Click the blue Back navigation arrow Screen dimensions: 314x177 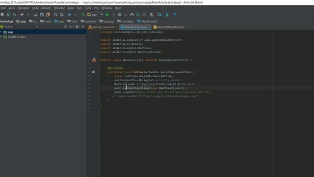(x=69, y=14)
